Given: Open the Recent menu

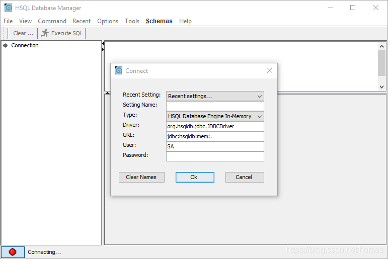Looking at the screenshot, I should coord(82,21).
